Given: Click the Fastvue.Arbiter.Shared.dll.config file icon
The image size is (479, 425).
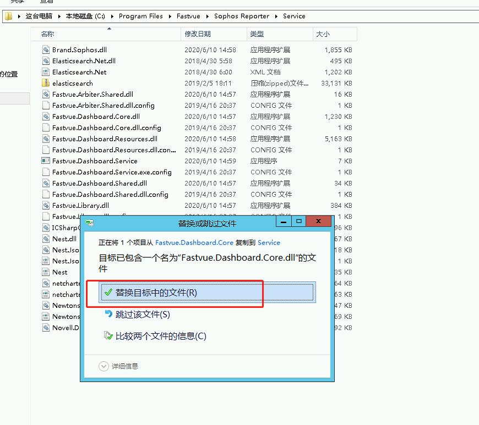Looking at the screenshot, I should (46, 105).
